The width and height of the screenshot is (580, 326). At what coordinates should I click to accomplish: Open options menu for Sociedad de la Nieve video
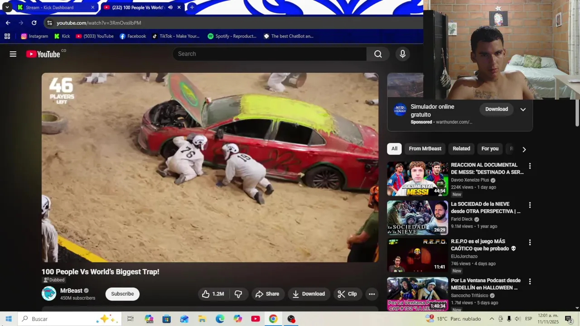(x=530, y=205)
